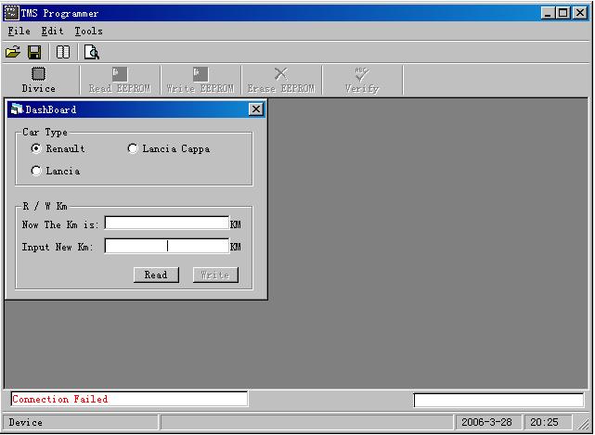This screenshot has height=435, width=595.
Task: Open the Tools menu
Action: pyautogui.click(x=88, y=32)
